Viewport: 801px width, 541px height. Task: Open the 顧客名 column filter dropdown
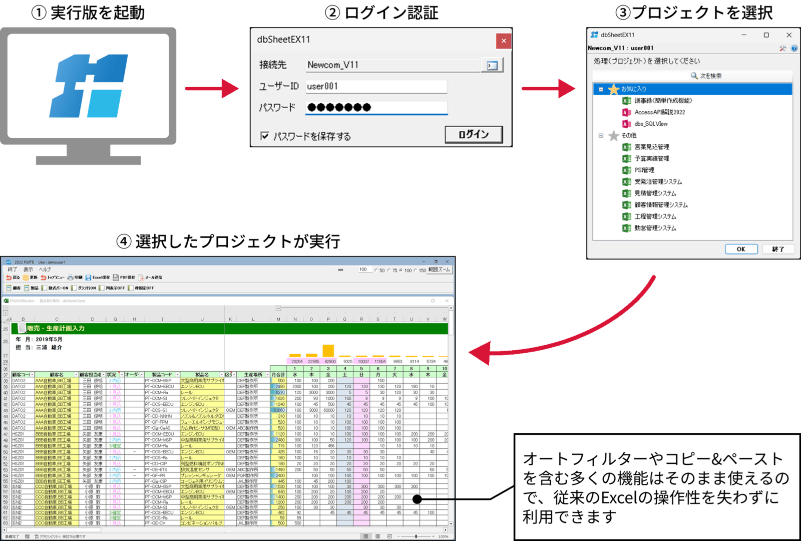click(x=76, y=375)
